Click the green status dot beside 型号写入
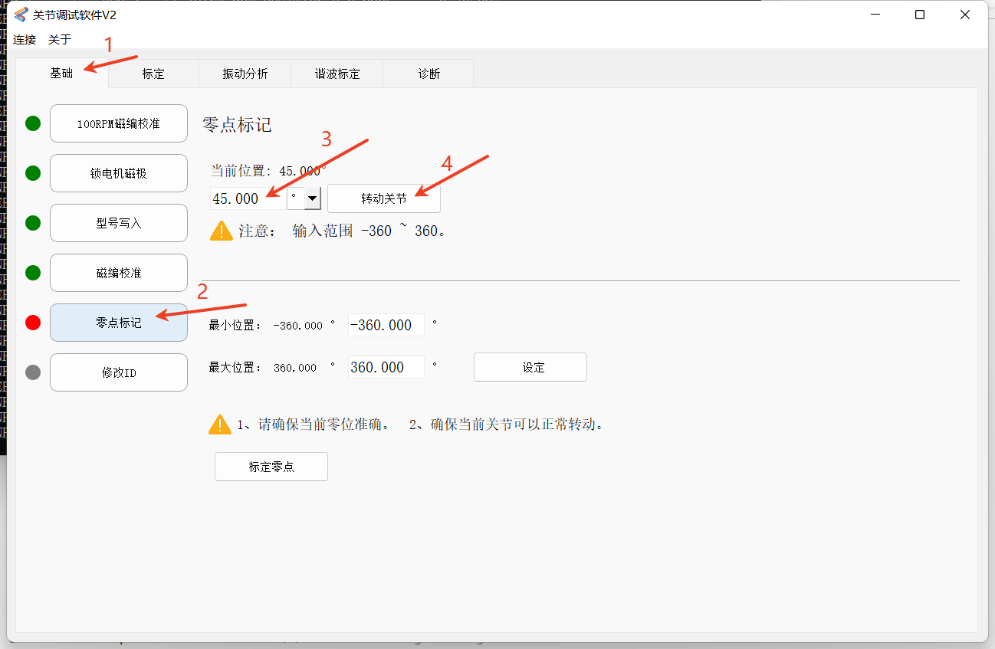 pos(33,223)
